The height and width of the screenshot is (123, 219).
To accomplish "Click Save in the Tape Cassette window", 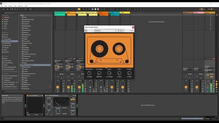I will (121, 31).
